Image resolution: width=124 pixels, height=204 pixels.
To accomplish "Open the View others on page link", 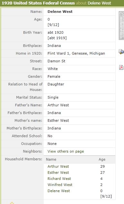I will point(66,151).
